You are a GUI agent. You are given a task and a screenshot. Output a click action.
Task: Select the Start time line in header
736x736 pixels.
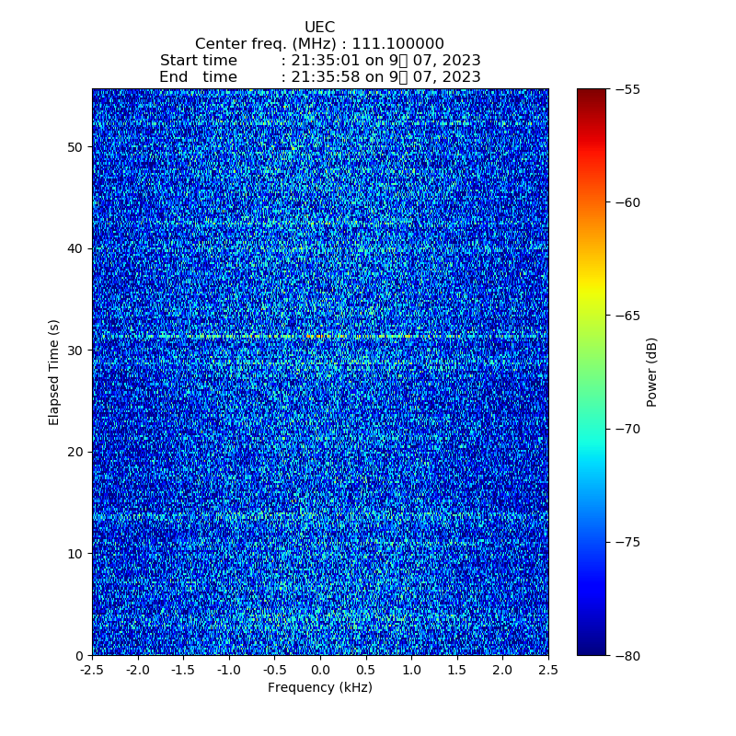(x=319, y=61)
